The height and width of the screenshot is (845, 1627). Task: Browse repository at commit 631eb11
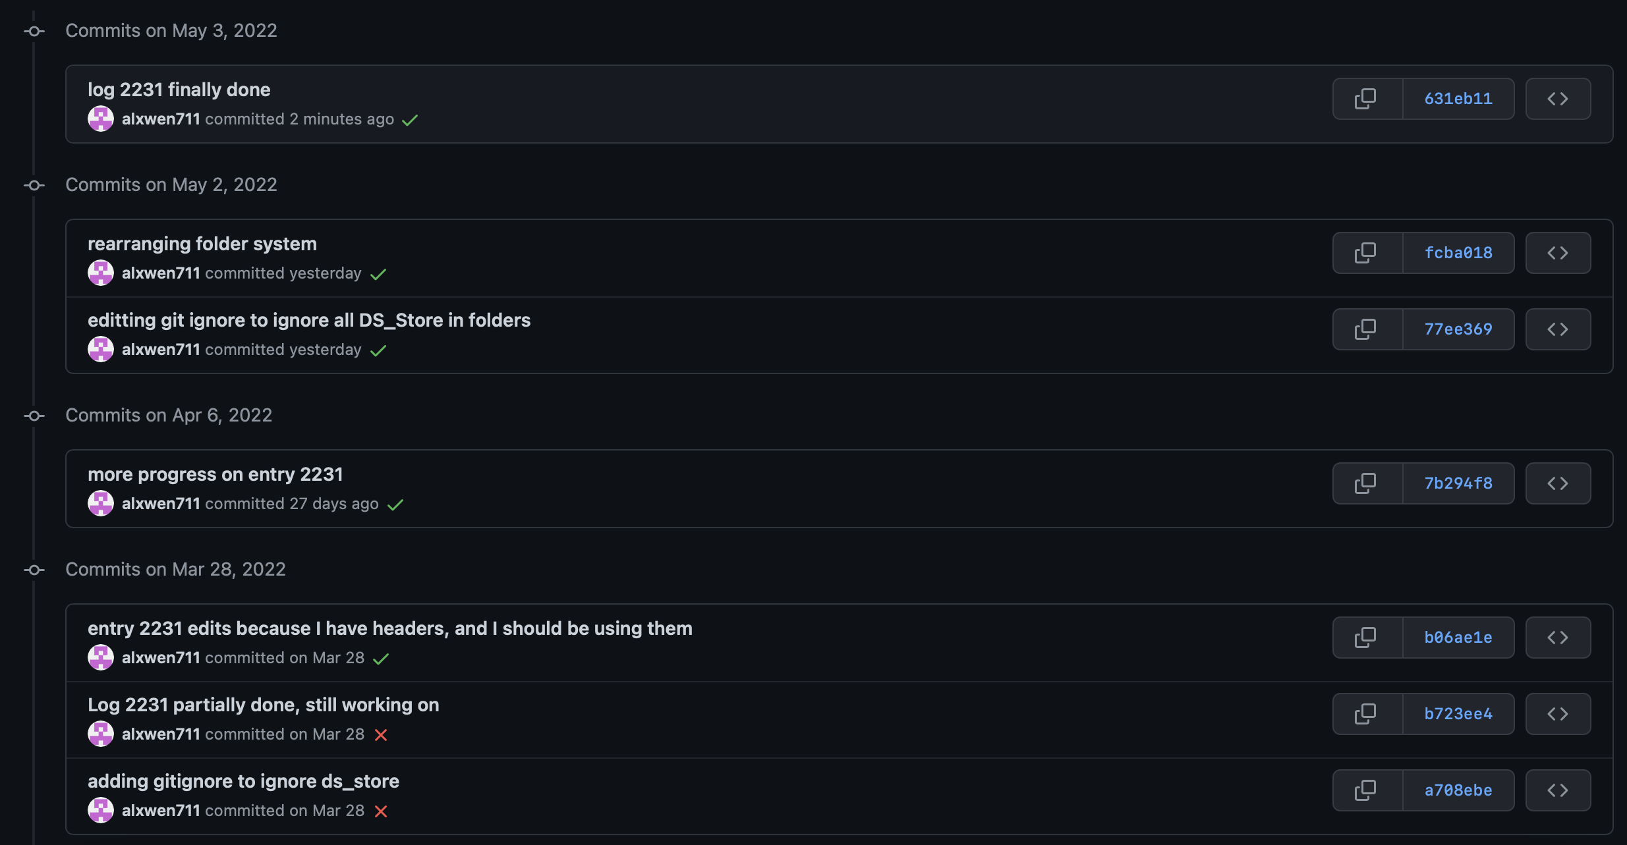point(1558,99)
